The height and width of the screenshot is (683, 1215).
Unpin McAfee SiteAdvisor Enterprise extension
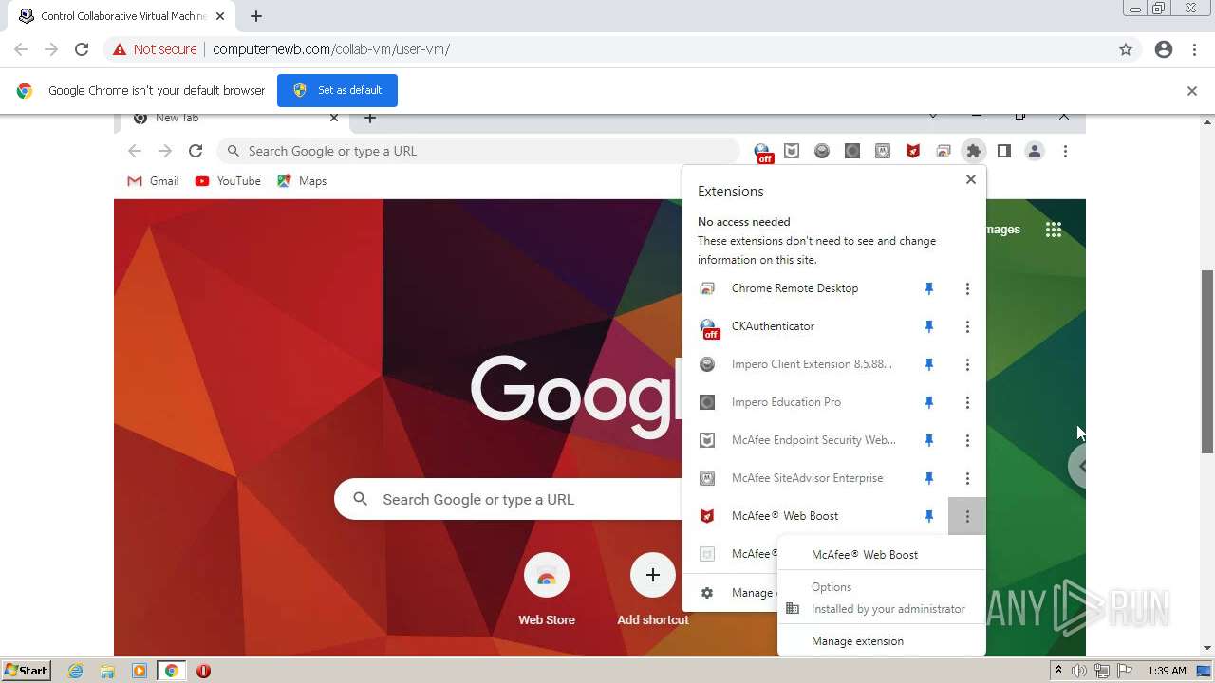(929, 478)
